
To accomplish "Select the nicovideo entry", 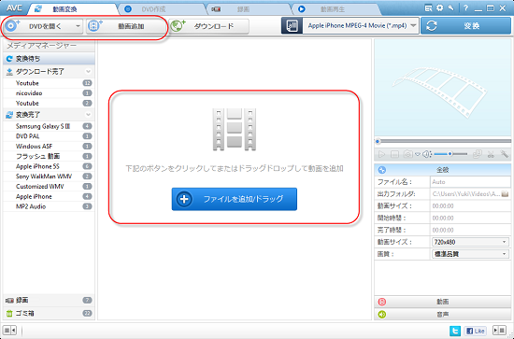I will [49, 93].
